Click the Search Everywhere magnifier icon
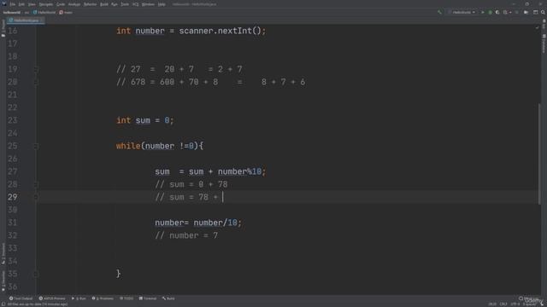 click(543, 12)
